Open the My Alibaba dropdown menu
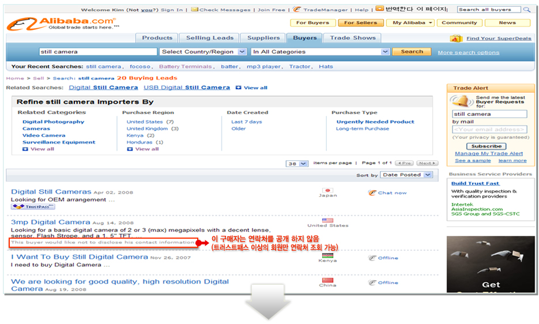Screen dimensions: 539x324 [x=410, y=22]
